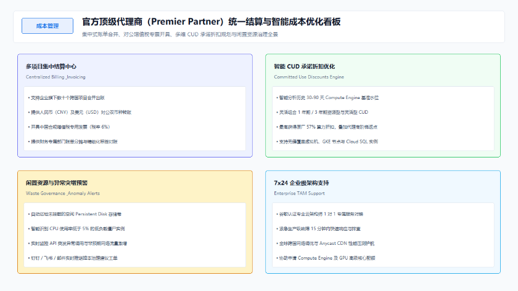
Task: Select the bullet about 跨国项目合并出账
Action: [67, 98]
